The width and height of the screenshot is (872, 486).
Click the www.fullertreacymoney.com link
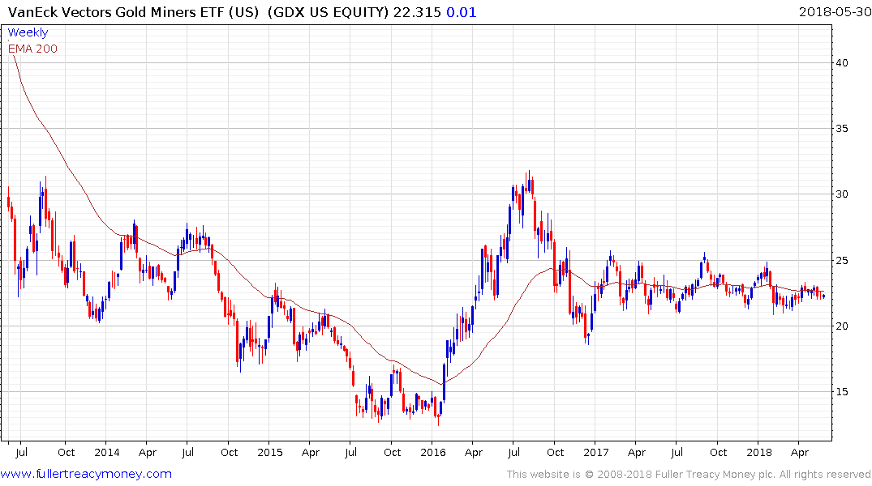(86, 474)
